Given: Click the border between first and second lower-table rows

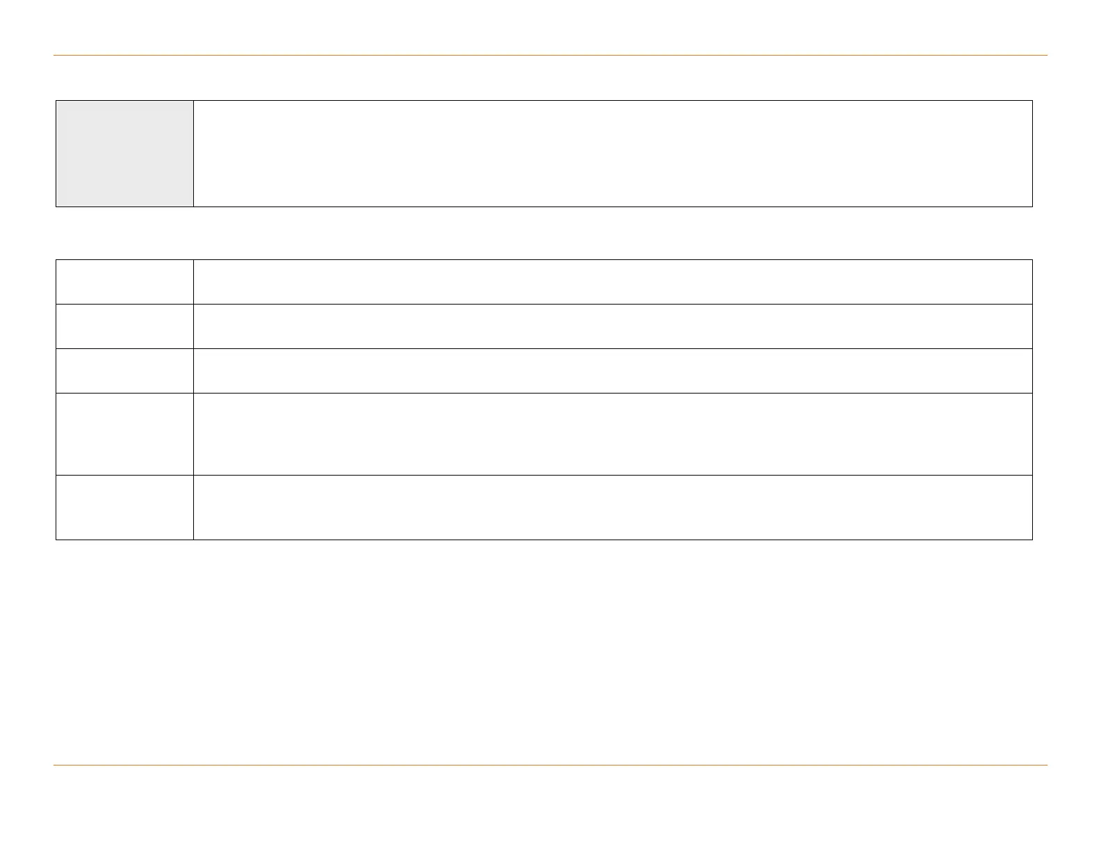Looking at the screenshot, I should click(612, 304).
